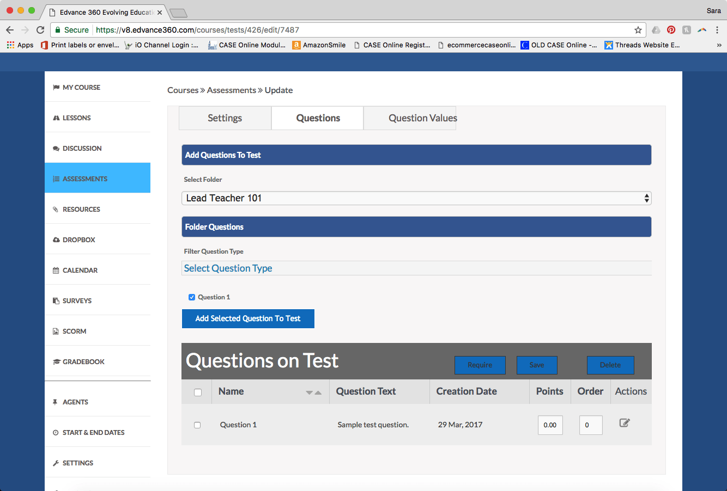This screenshot has width=727, height=491.
Task: Click the Points input field for Question 1
Action: click(x=550, y=425)
